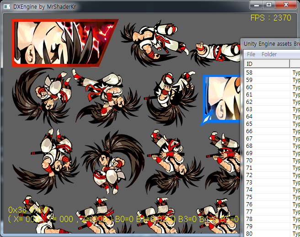
Task: Click the FPS counter text
Action: [x=271, y=18]
